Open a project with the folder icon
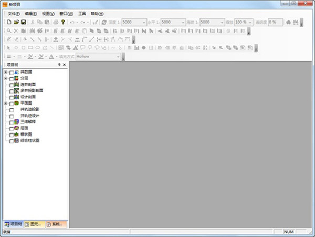Viewport: 315px width, 237px height. [x=16, y=23]
